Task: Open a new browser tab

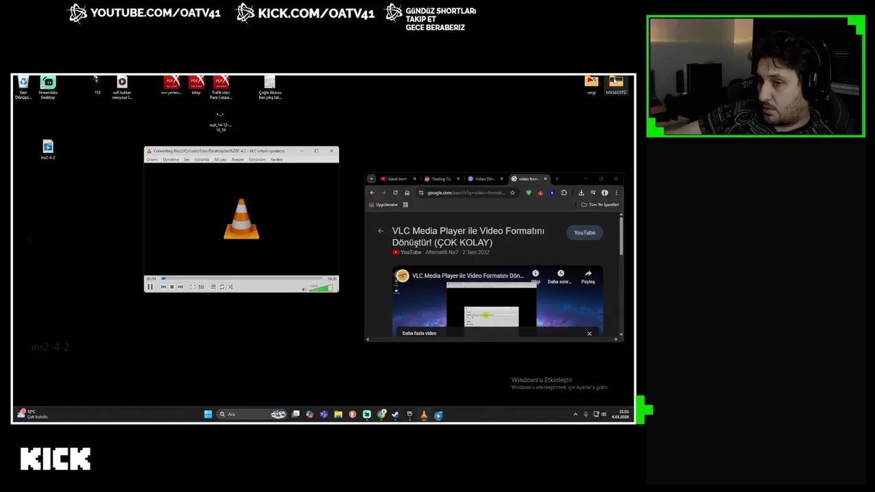Action: coord(556,179)
